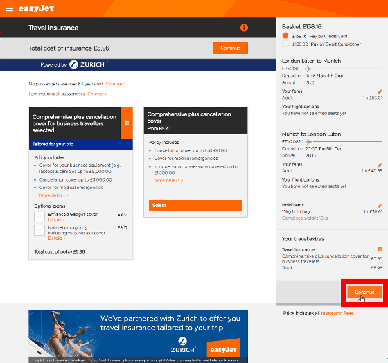
Task: Click the Travel insurance page title
Action: [53, 28]
